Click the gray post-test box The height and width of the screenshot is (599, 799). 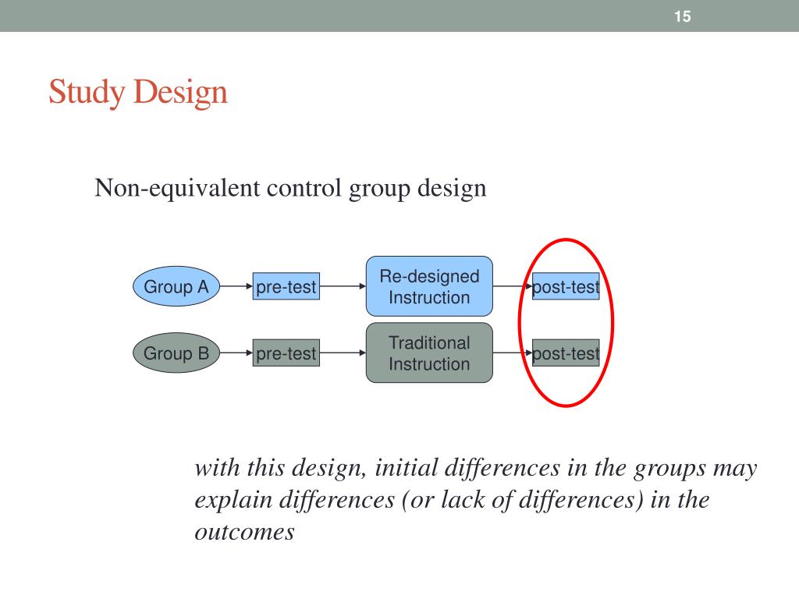(566, 353)
